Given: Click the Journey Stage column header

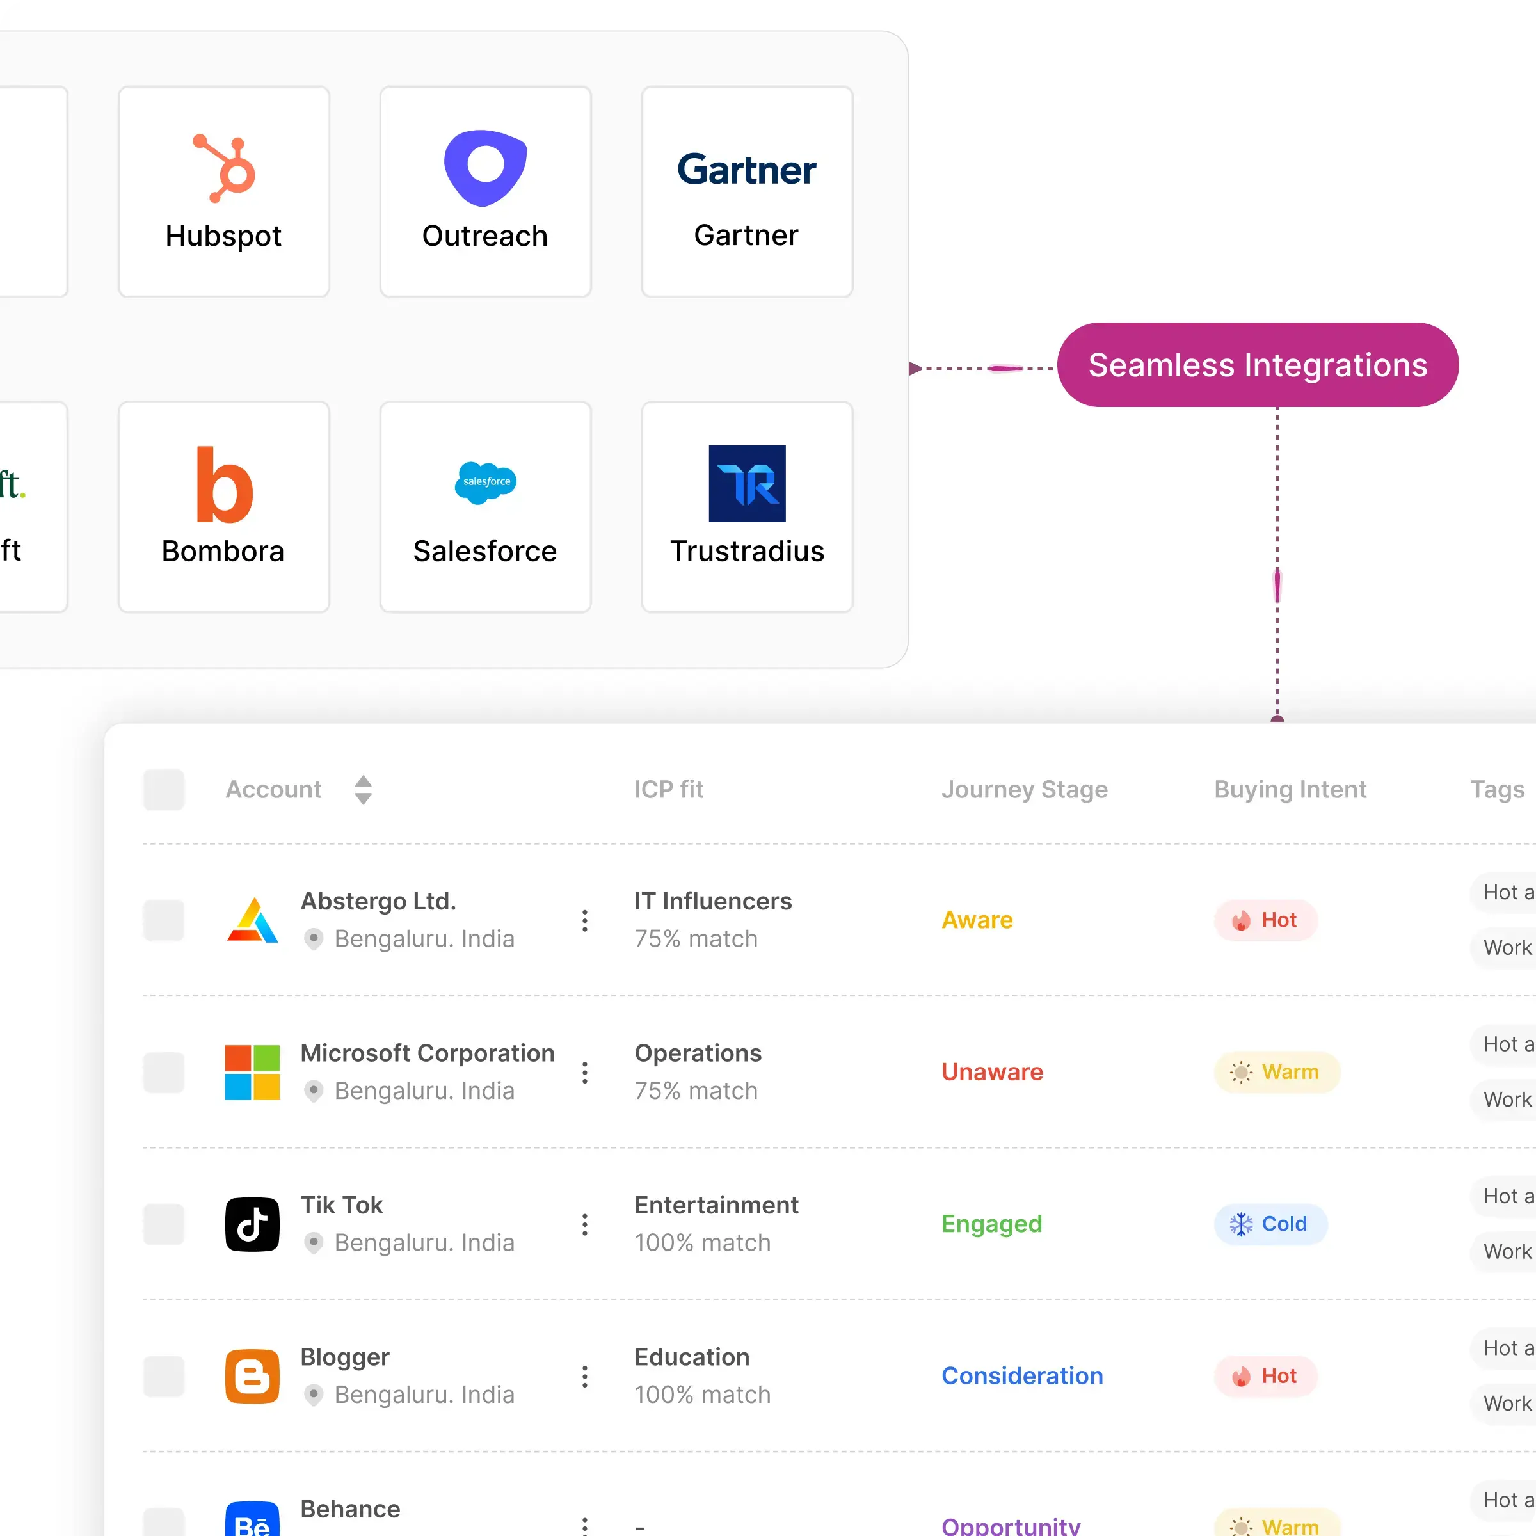Looking at the screenshot, I should (1024, 790).
